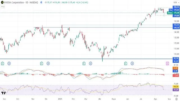Click the yellow RSI average value 64,30
Viewport: 180px width, 101px height.
click(x=176, y=87)
